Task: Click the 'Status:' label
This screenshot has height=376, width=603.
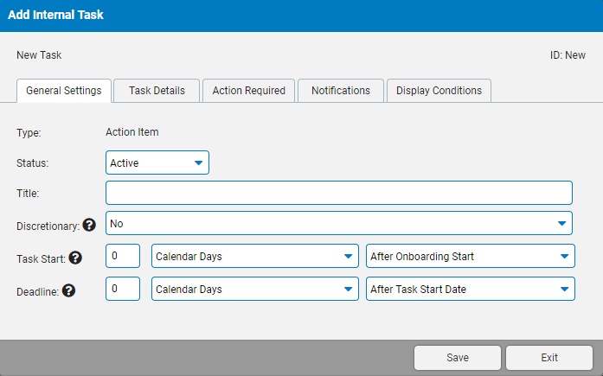Action: [x=32, y=163]
